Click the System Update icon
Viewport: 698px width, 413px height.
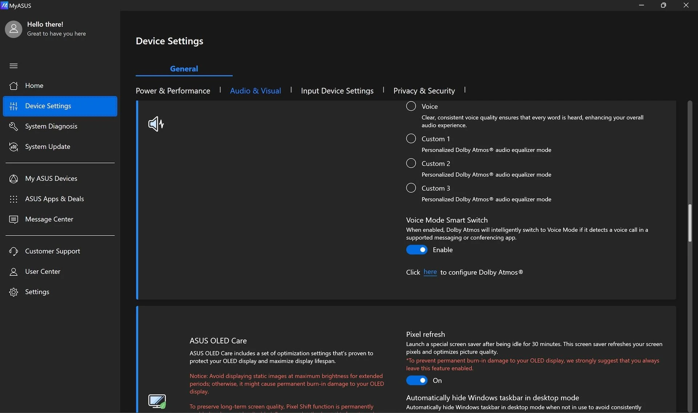click(13, 147)
